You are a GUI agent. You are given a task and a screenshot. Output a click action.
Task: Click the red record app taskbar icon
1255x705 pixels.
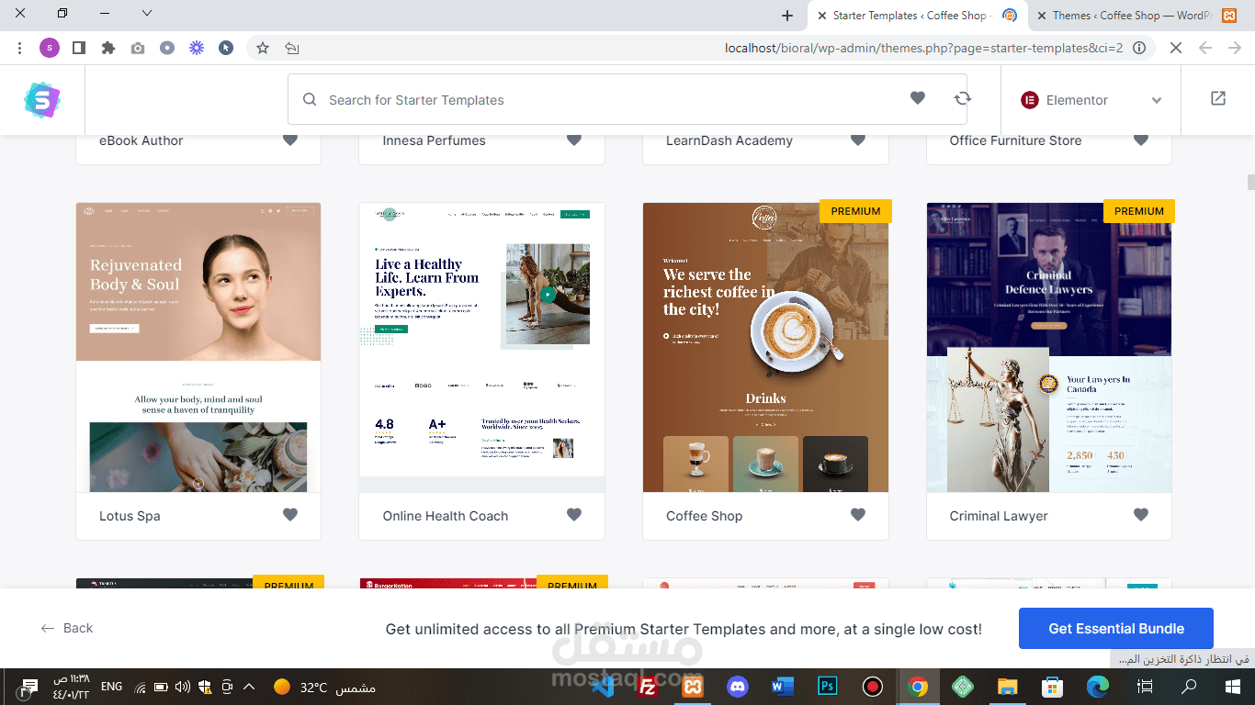(x=873, y=687)
